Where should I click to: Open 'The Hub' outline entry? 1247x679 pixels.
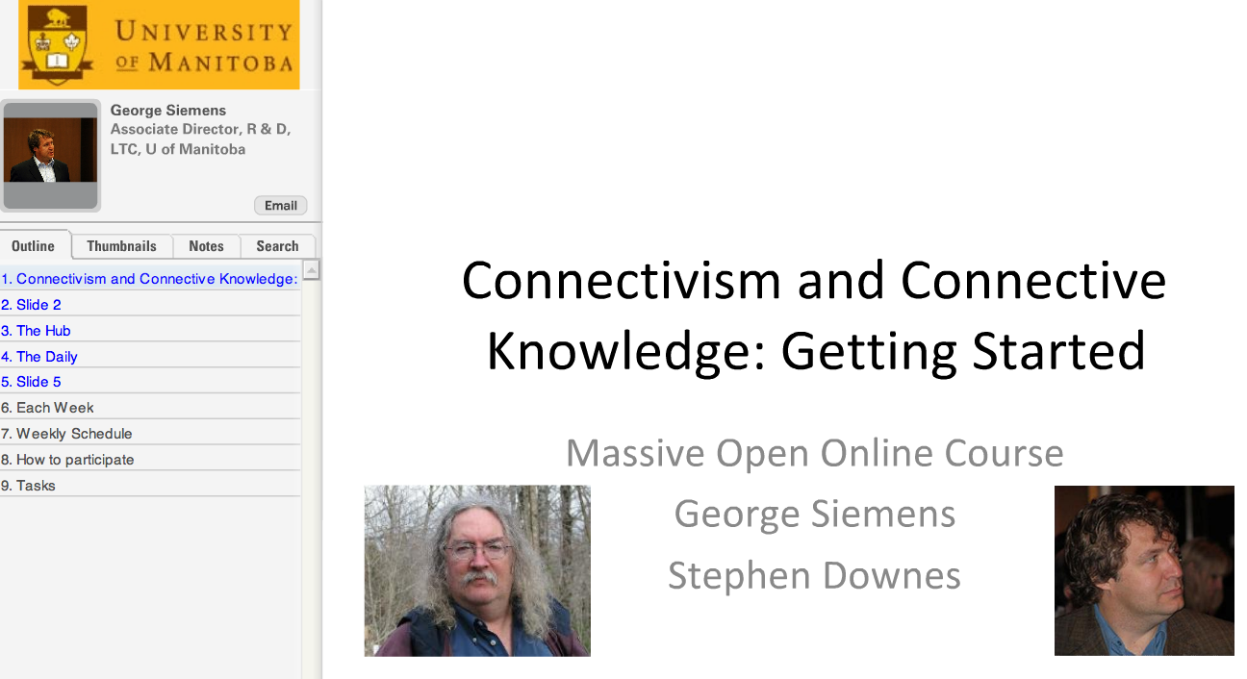[x=36, y=330]
